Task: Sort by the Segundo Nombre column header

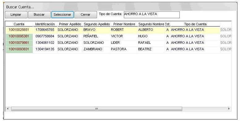Action: (151, 24)
